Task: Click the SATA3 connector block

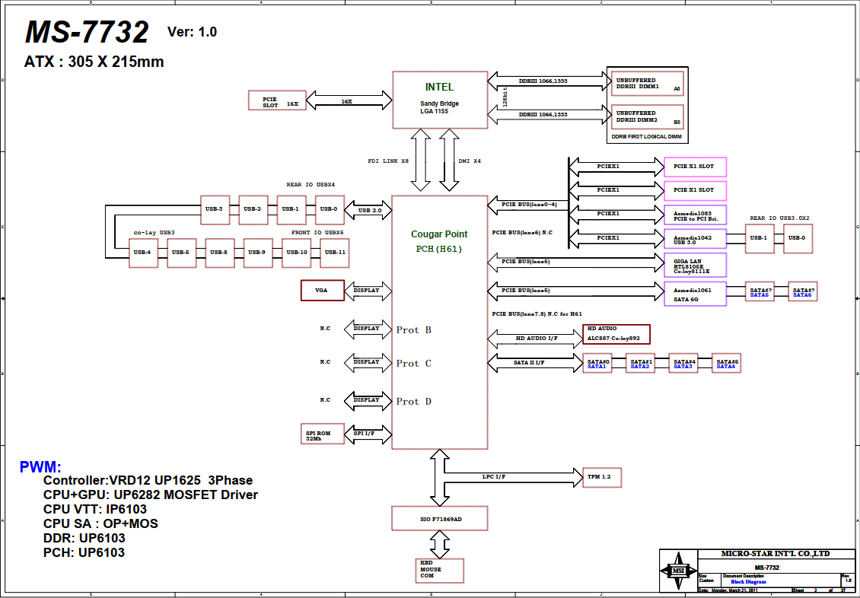Action: 683,363
